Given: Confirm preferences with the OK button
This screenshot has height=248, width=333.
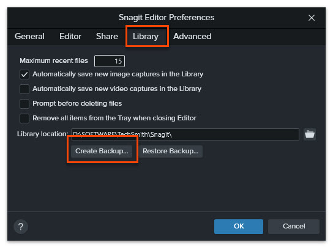Looking at the screenshot, I should tap(239, 227).
